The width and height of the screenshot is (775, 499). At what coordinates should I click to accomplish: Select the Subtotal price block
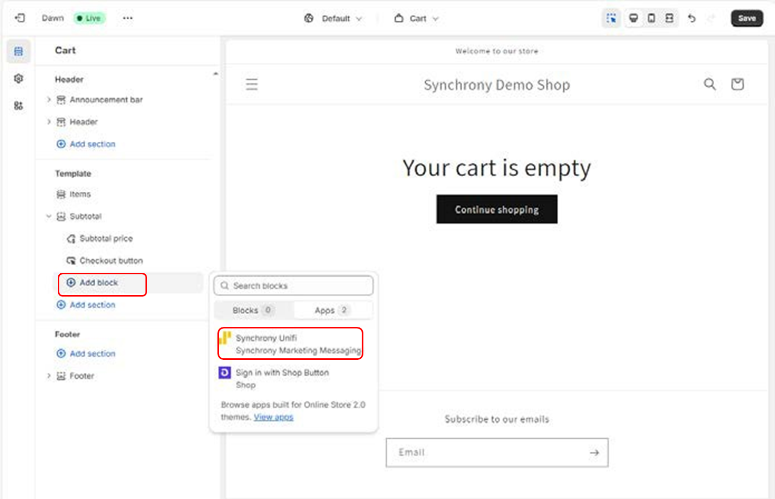[106, 238]
